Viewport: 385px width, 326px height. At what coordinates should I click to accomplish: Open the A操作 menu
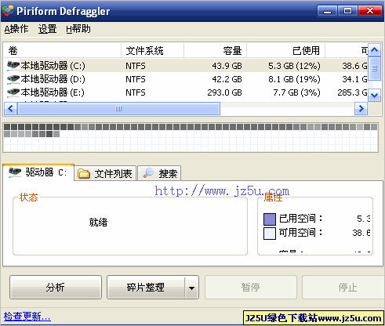pos(16,29)
